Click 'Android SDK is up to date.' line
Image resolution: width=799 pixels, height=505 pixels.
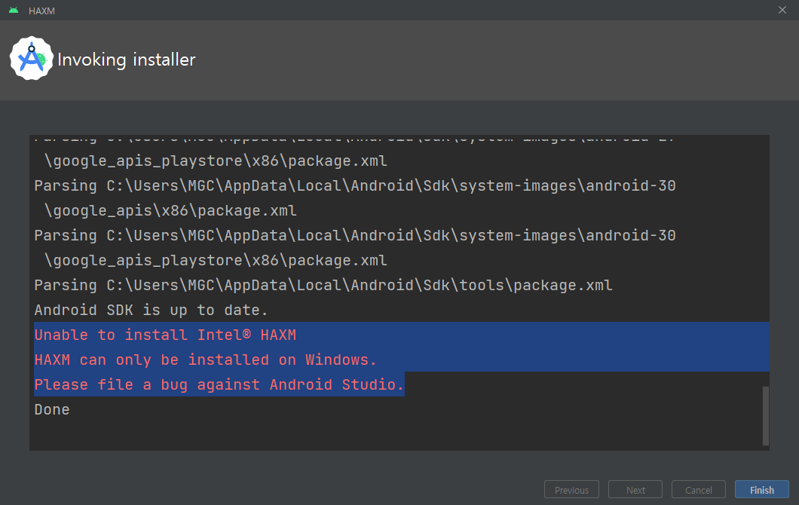pyautogui.click(x=151, y=310)
